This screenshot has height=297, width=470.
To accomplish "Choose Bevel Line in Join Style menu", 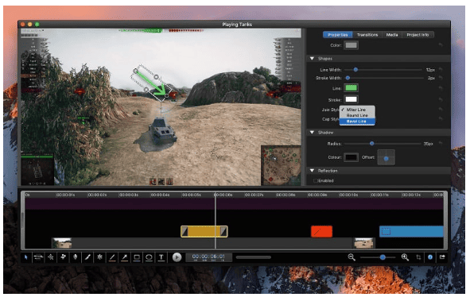I will [357, 121].
